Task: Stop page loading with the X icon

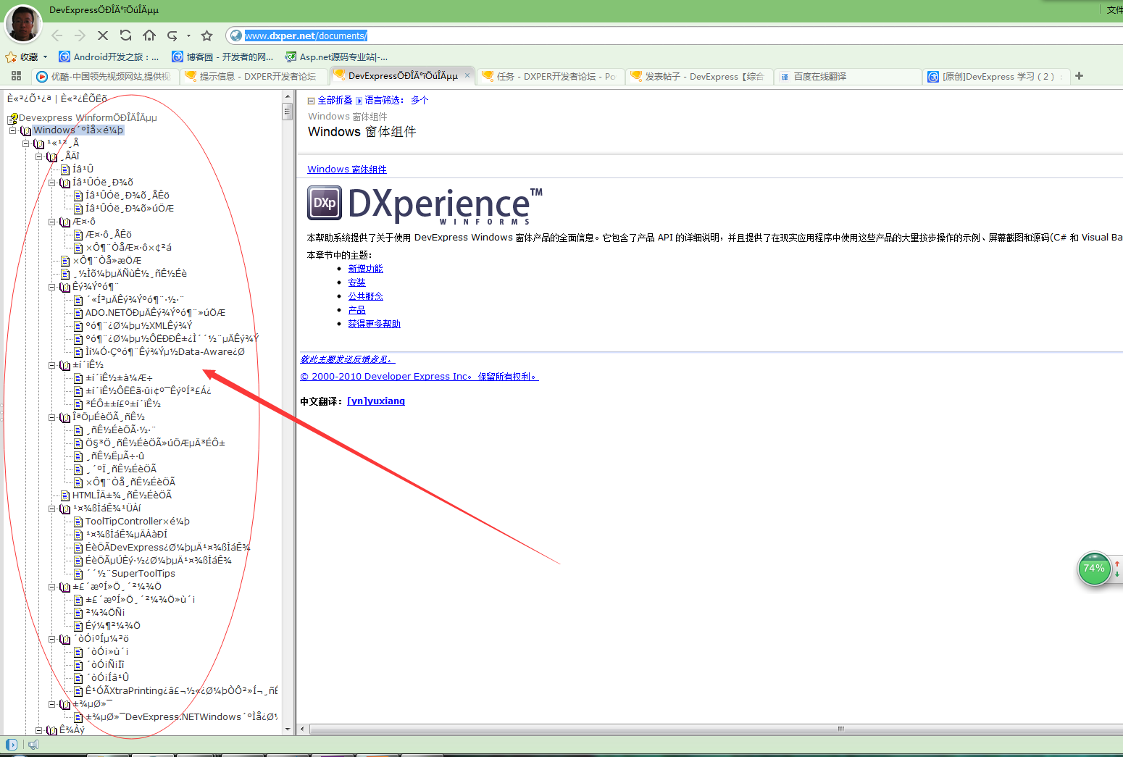Action: [103, 35]
